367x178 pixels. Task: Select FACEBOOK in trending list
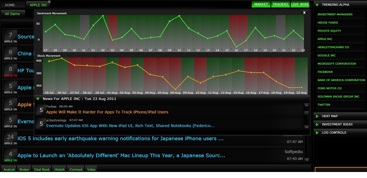tap(325, 72)
